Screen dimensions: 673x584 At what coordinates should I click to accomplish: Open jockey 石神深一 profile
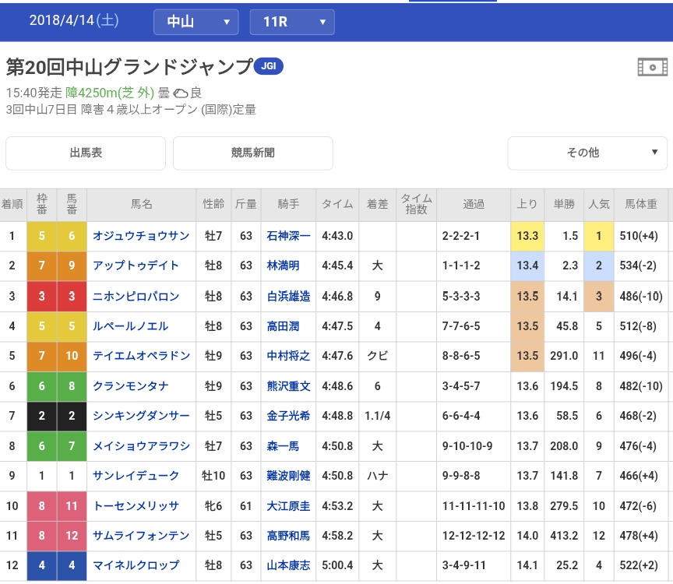click(288, 236)
